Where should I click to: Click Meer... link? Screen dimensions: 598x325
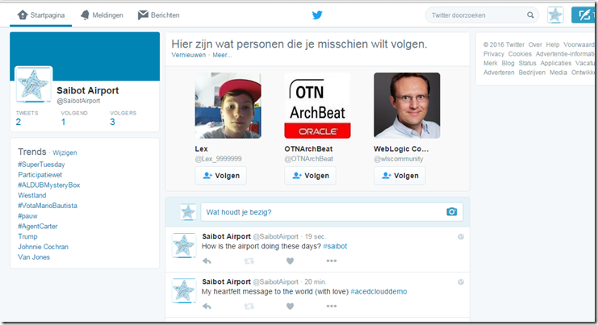pyautogui.click(x=222, y=55)
